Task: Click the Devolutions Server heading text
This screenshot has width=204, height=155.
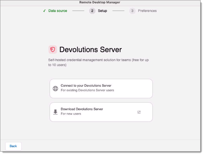Action: tap(91, 50)
